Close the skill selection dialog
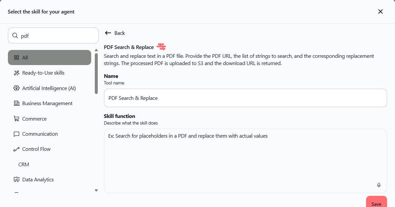The width and height of the screenshot is (395, 207). [381, 11]
